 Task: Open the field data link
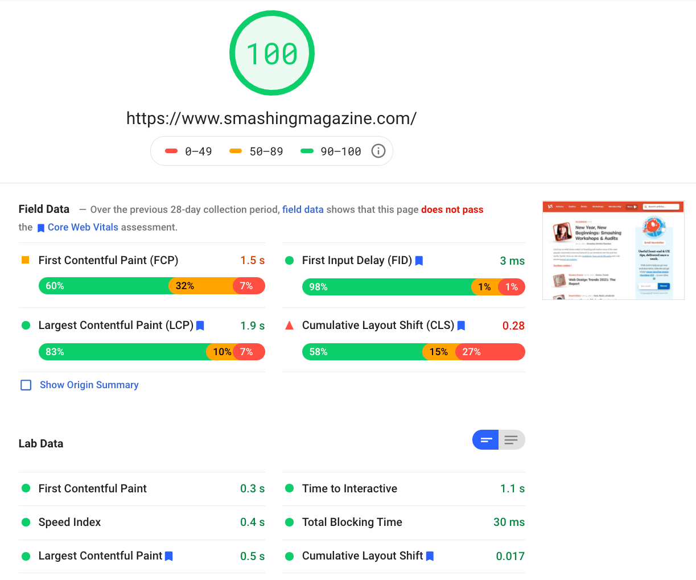coord(303,209)
